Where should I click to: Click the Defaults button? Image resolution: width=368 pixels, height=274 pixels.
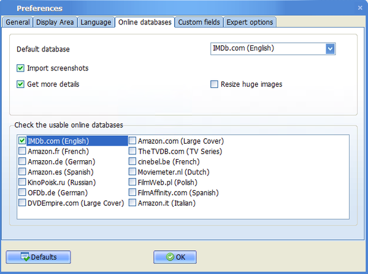(38, 257)
